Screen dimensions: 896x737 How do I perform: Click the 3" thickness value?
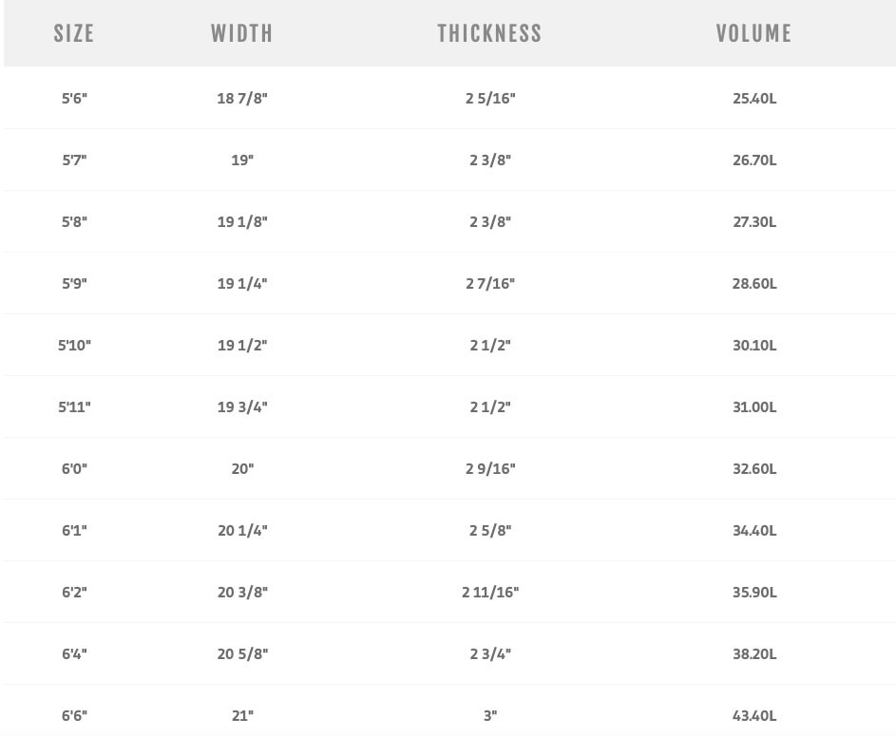point(490,716)
